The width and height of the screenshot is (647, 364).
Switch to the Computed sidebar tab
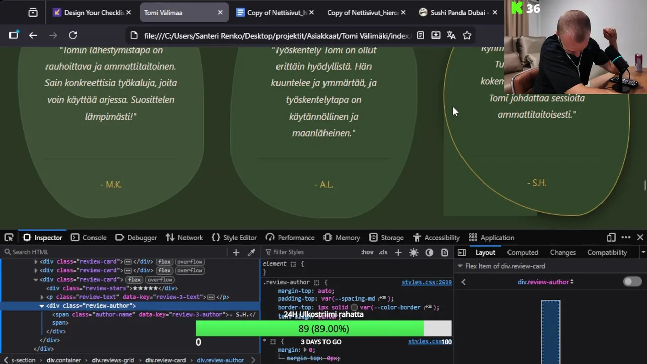click(x=523, y=252)
